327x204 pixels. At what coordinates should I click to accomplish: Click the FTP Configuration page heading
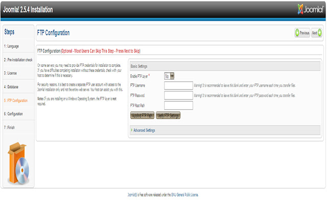(53, 33)
